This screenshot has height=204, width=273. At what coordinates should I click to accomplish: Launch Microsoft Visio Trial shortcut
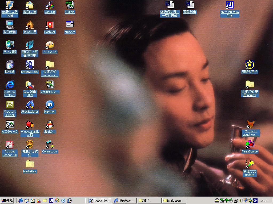pos(230,9)
